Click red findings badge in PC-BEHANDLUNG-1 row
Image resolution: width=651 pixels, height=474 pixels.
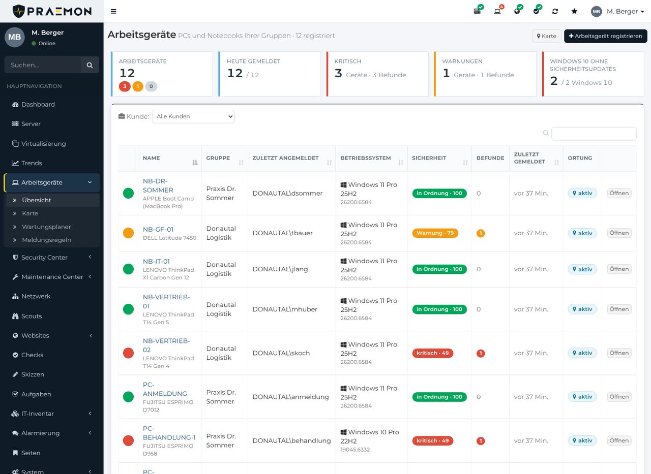[481, 441]
